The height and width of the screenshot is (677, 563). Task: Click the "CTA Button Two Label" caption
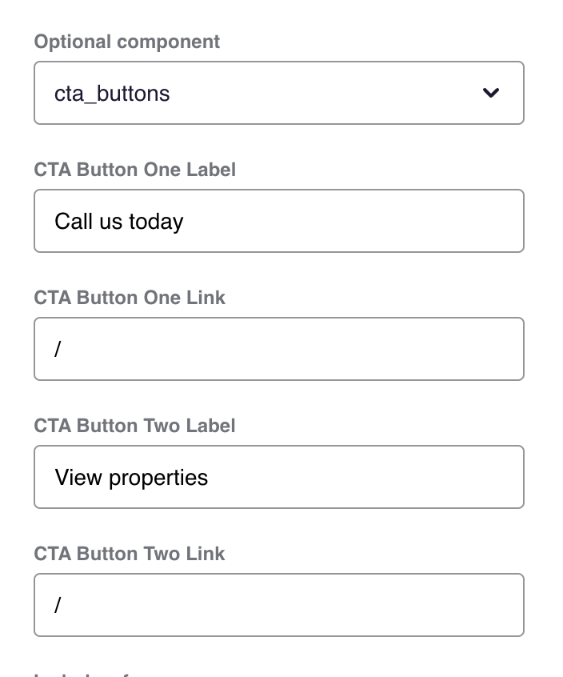tap(134, 426)
